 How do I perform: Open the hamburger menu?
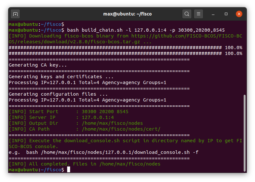199,14
